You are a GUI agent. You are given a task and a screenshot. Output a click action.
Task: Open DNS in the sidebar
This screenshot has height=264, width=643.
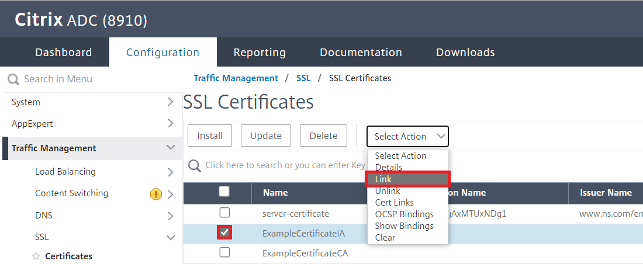tap(44, 216)
